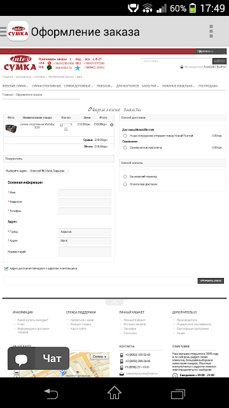The image size is (229, 408).
Task: Click the Выйти logout link
Action: point(221,67)
